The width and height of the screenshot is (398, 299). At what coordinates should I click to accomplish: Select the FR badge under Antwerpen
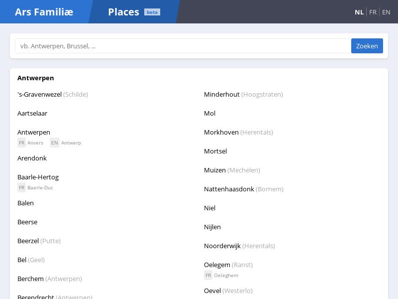(21, 143)
